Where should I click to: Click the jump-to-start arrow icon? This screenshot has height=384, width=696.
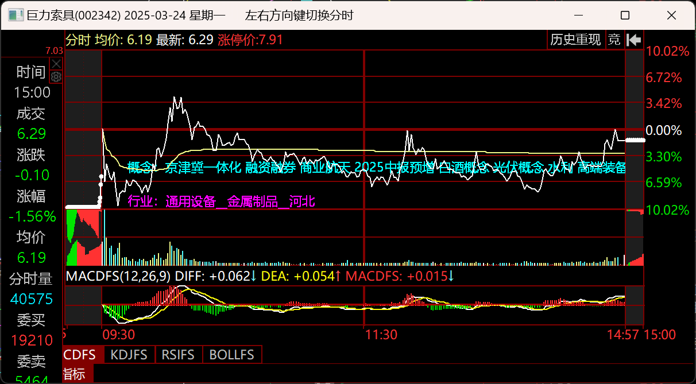pos(634,40)
